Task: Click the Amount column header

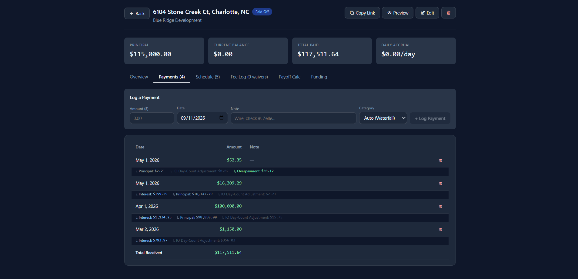Action: click(x=234, y=147)
